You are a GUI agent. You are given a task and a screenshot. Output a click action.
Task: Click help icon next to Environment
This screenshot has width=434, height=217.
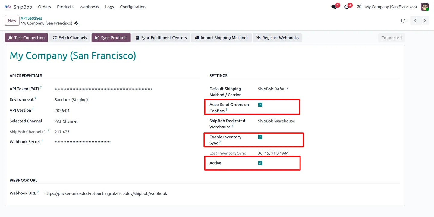coord(36,98)
